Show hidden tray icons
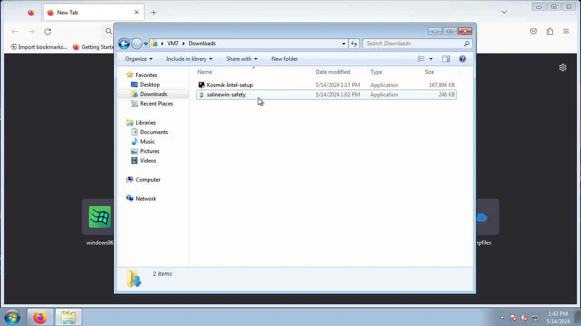 [x=502, y=318]
